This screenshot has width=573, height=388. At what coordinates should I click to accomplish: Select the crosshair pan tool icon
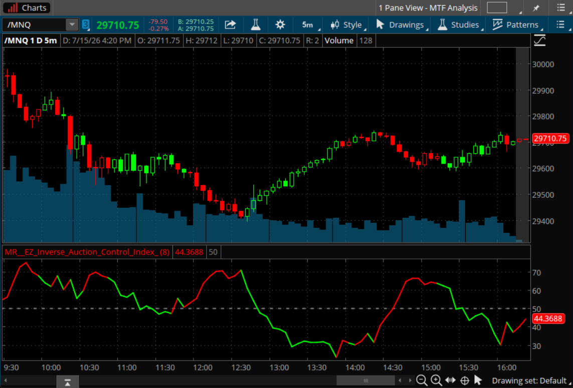465,380
